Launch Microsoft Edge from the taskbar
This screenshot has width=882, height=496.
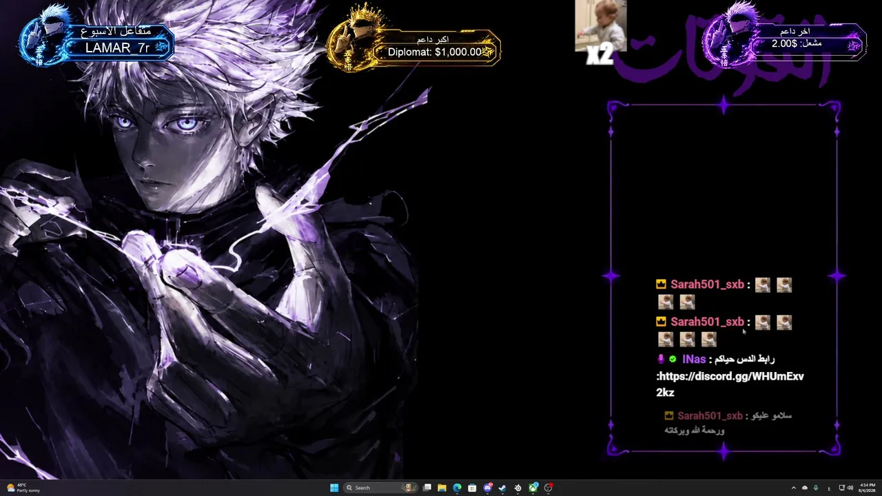[x=457, y=488]
